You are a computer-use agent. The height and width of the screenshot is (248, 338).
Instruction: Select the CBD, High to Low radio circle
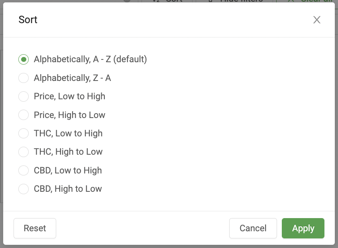click(x=24, y=189)
